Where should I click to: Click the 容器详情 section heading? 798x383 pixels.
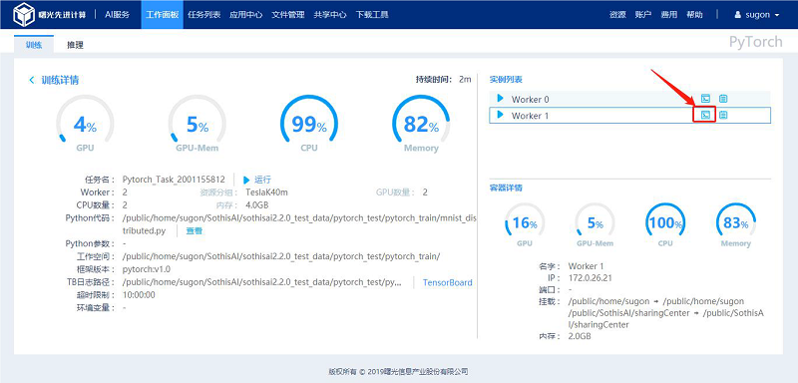click(x=506, y=188)
